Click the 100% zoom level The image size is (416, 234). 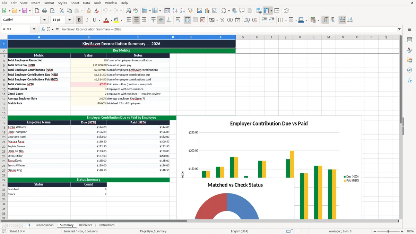click(x=410, y=231)
